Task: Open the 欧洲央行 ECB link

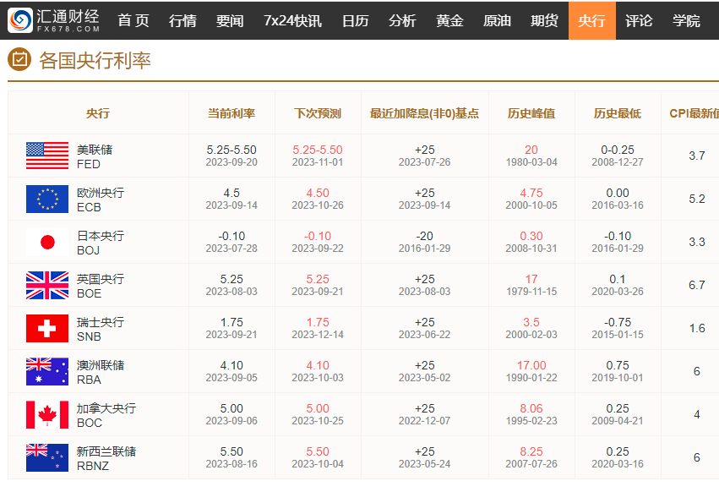Action: [x=101, y=200]
